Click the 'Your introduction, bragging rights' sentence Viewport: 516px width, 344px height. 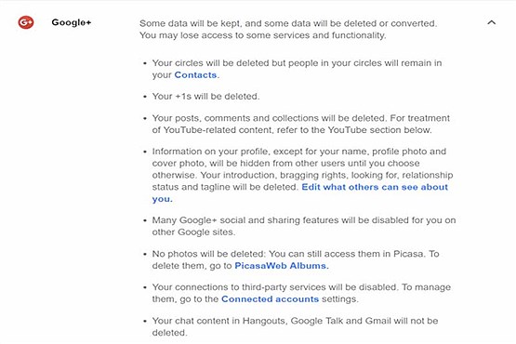click(x=302, y=180)
